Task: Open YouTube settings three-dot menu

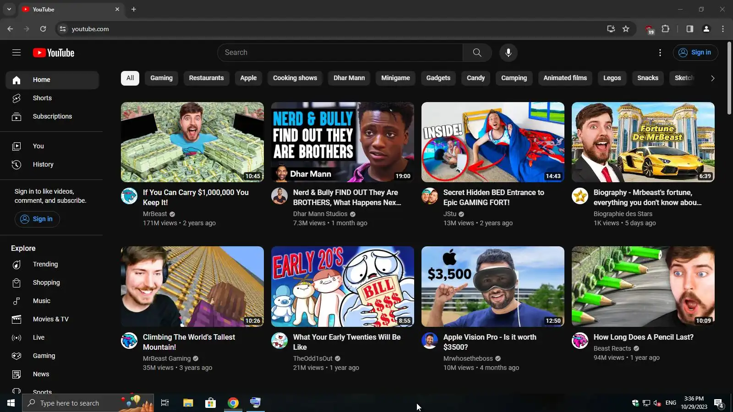Action: click(660, 53)
